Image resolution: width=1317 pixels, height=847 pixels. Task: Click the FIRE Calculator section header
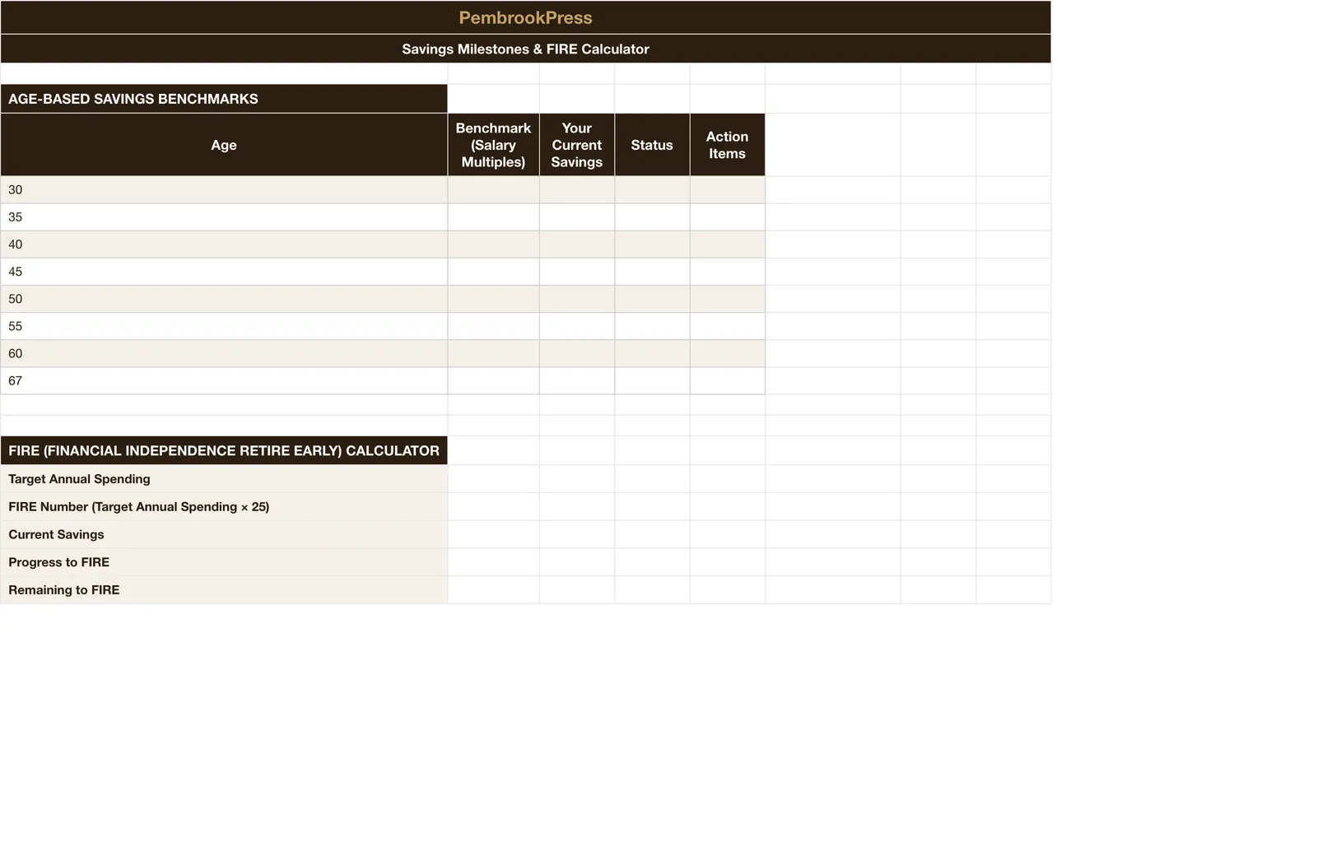click(224, 450)
